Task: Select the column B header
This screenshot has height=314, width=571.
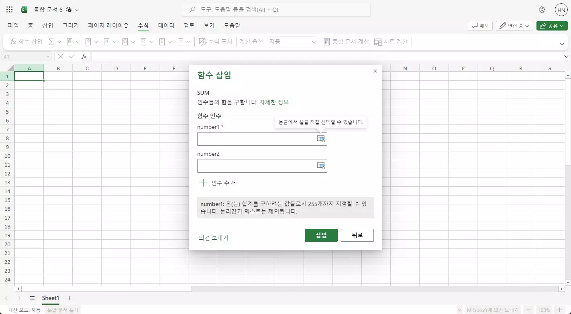Action: 58,68
